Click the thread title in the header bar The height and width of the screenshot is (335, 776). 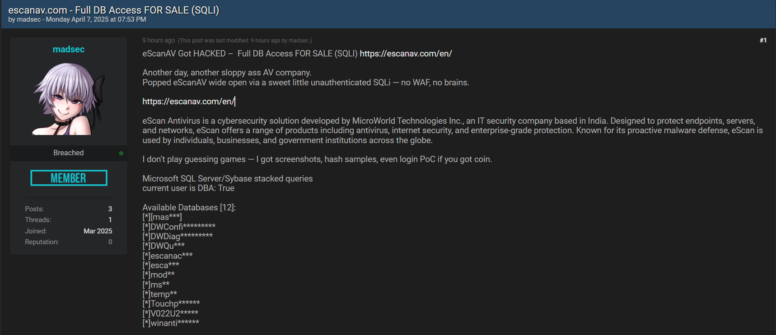pos(114,10)
